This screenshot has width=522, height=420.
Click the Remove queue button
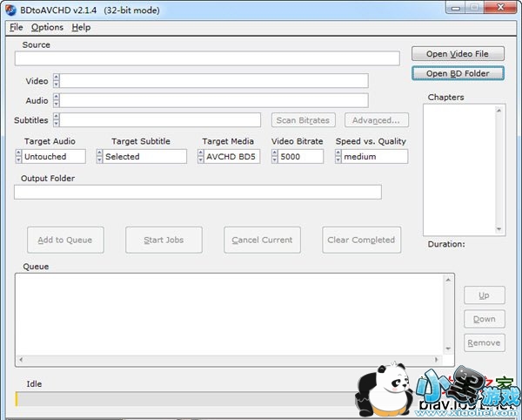point(485,342)
